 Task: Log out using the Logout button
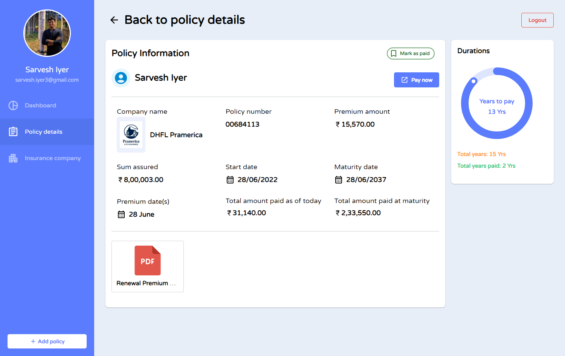click(x=537, y=20)
